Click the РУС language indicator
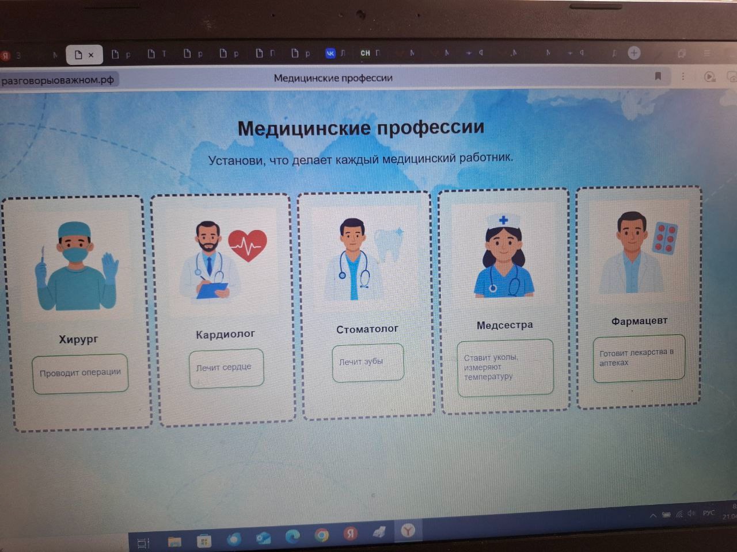 (709, 512)
